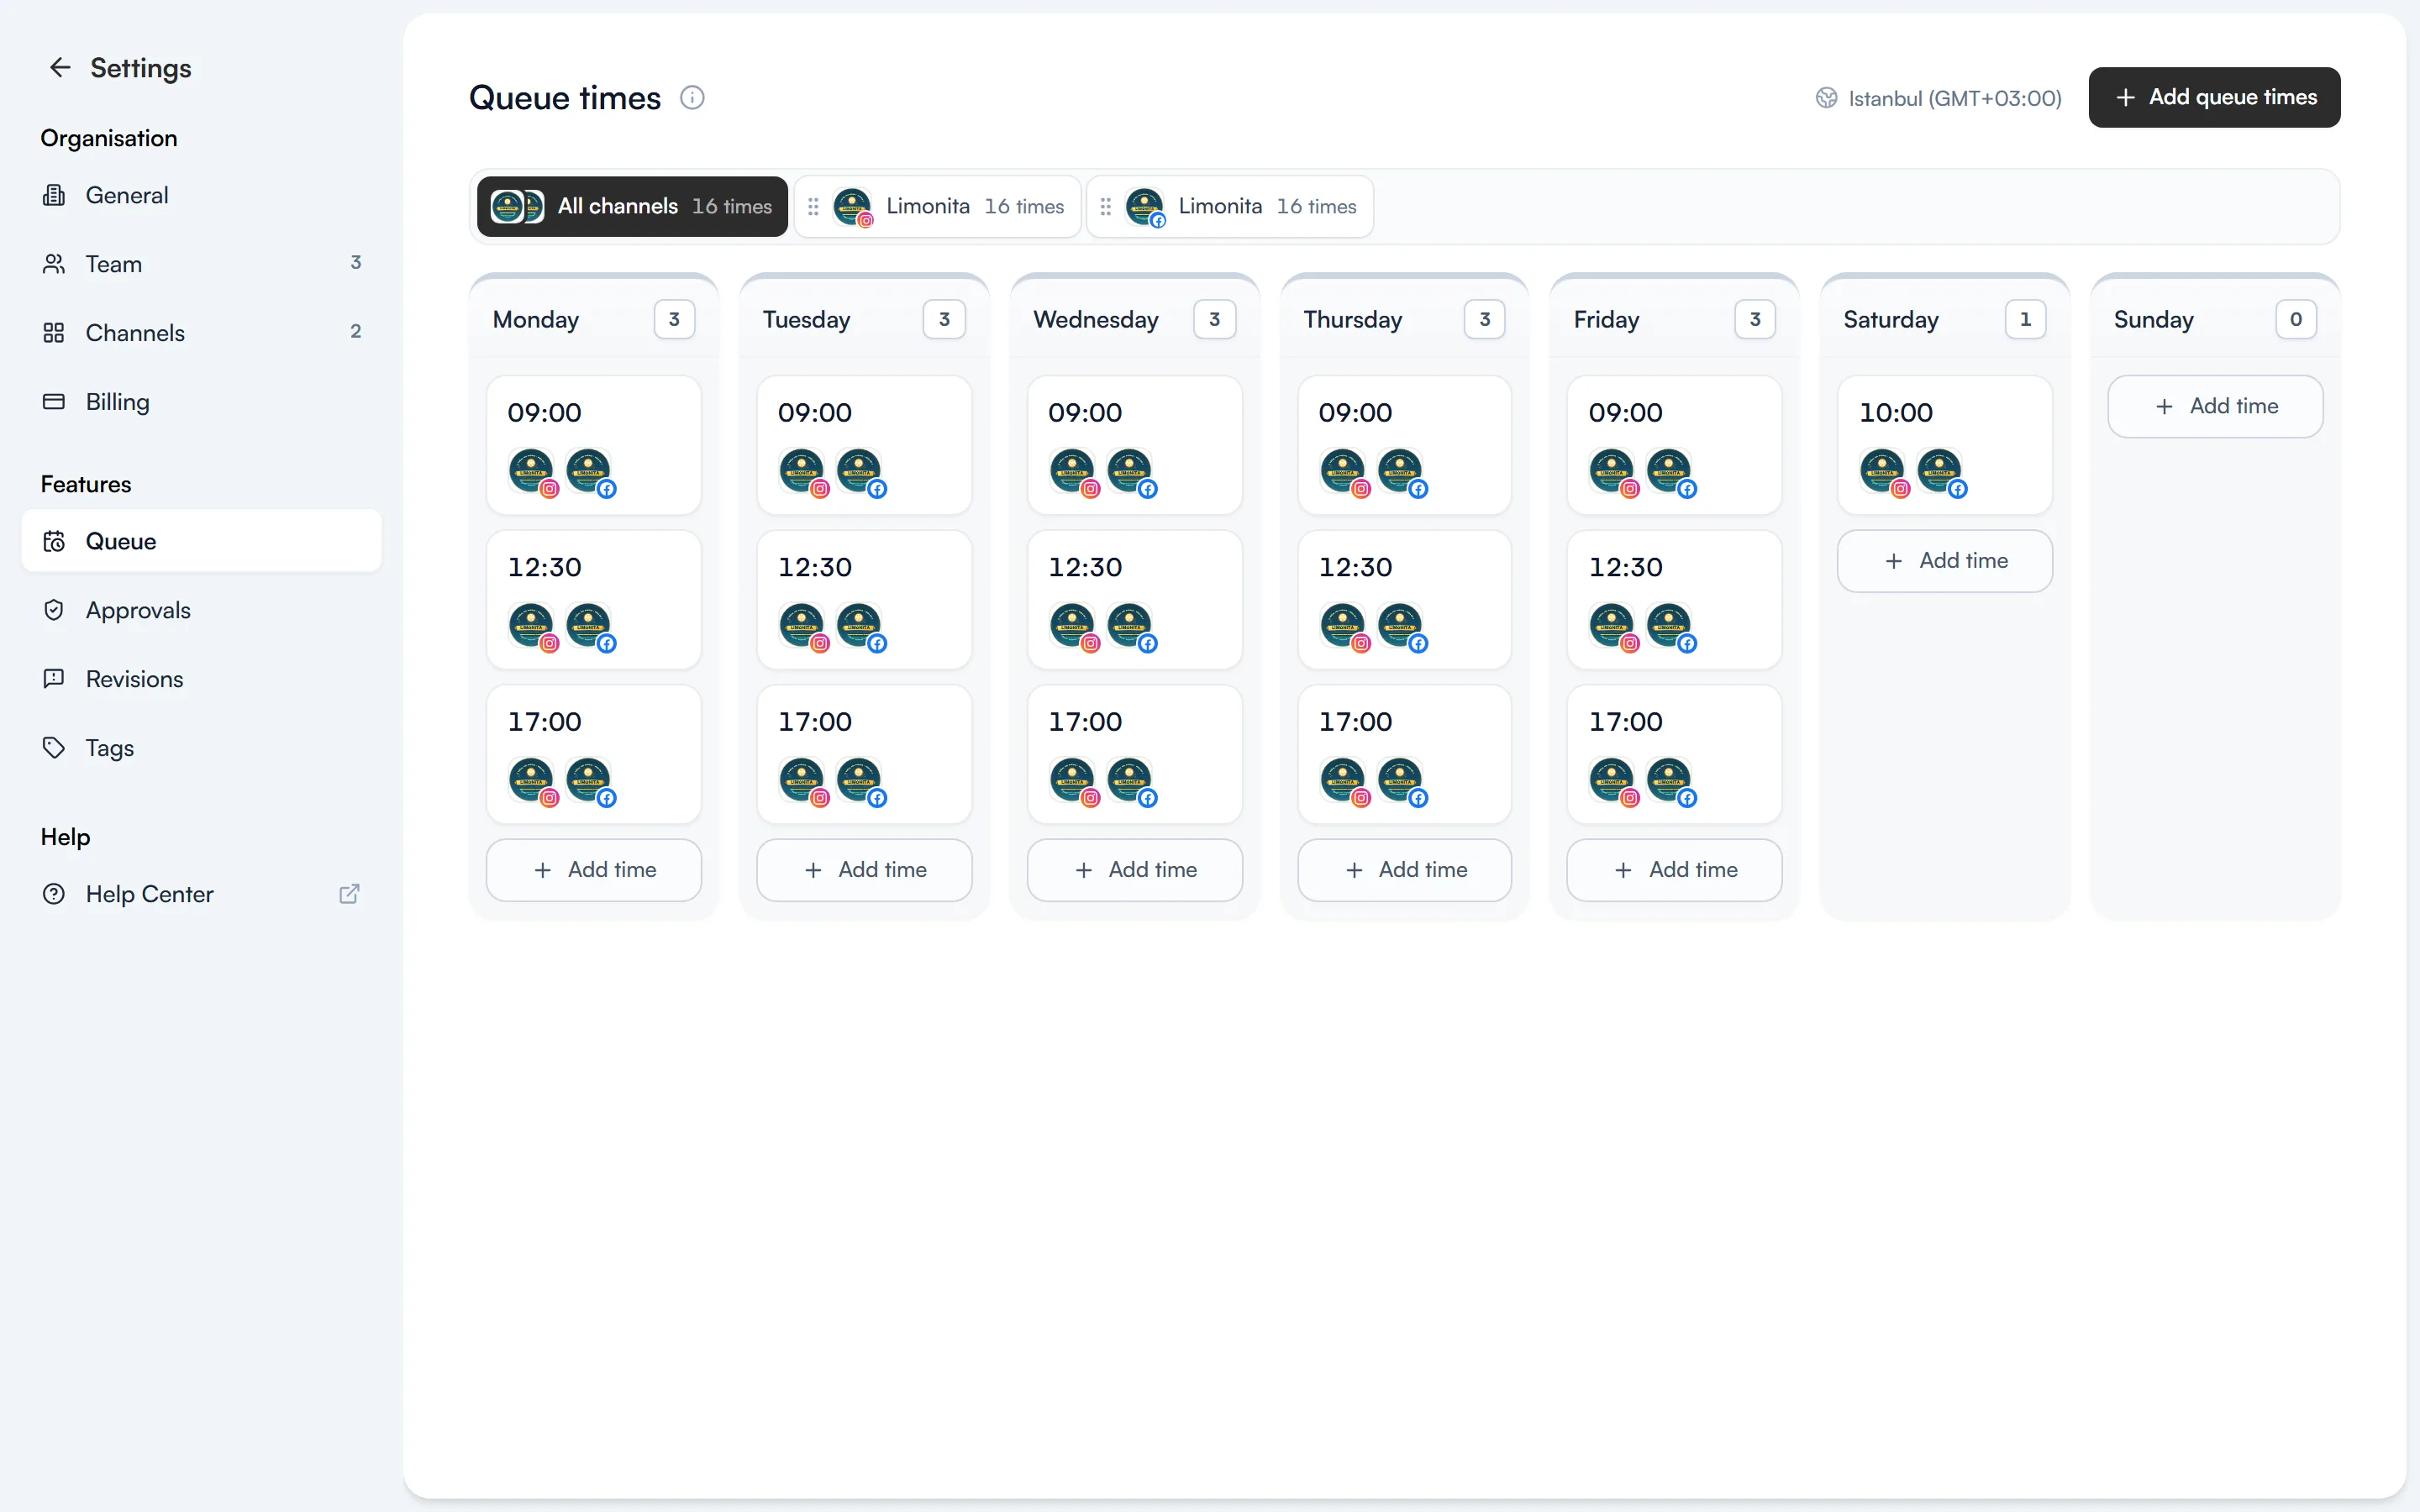2420x1512 pixels.
Task: Click the Tags label icon
Action: [x=54, y=748]
